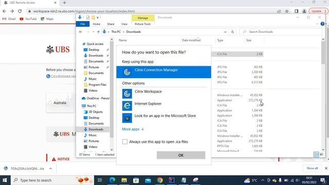Sort files by Size column
Image resolution: width=329 pixels, height=185 pixels.
pyautogui.click(x=249, y=40)
